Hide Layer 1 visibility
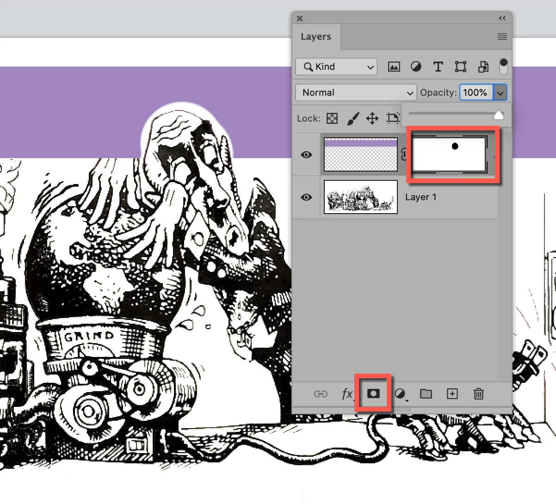Viewport: 556px width, 504px height. [306, 197]
